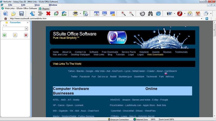
Task: Follow the Yahoo search link
Action: [x=71, y=71]
